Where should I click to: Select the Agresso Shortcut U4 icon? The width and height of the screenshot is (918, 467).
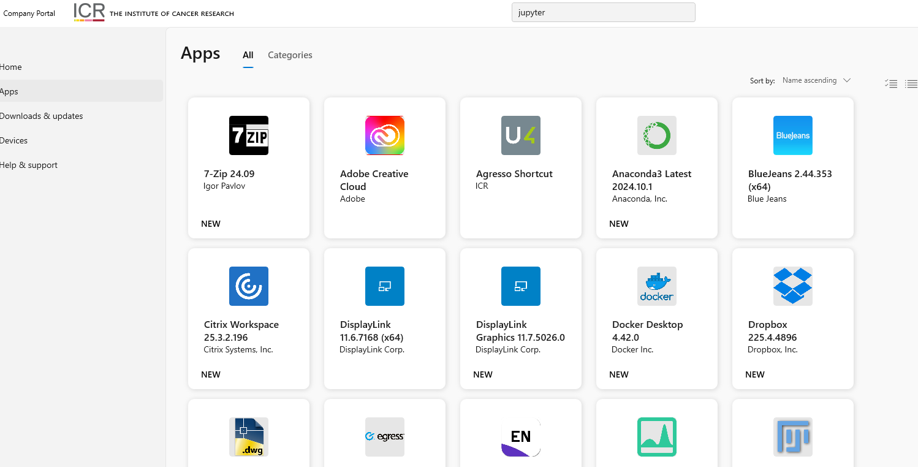(521, 135)
